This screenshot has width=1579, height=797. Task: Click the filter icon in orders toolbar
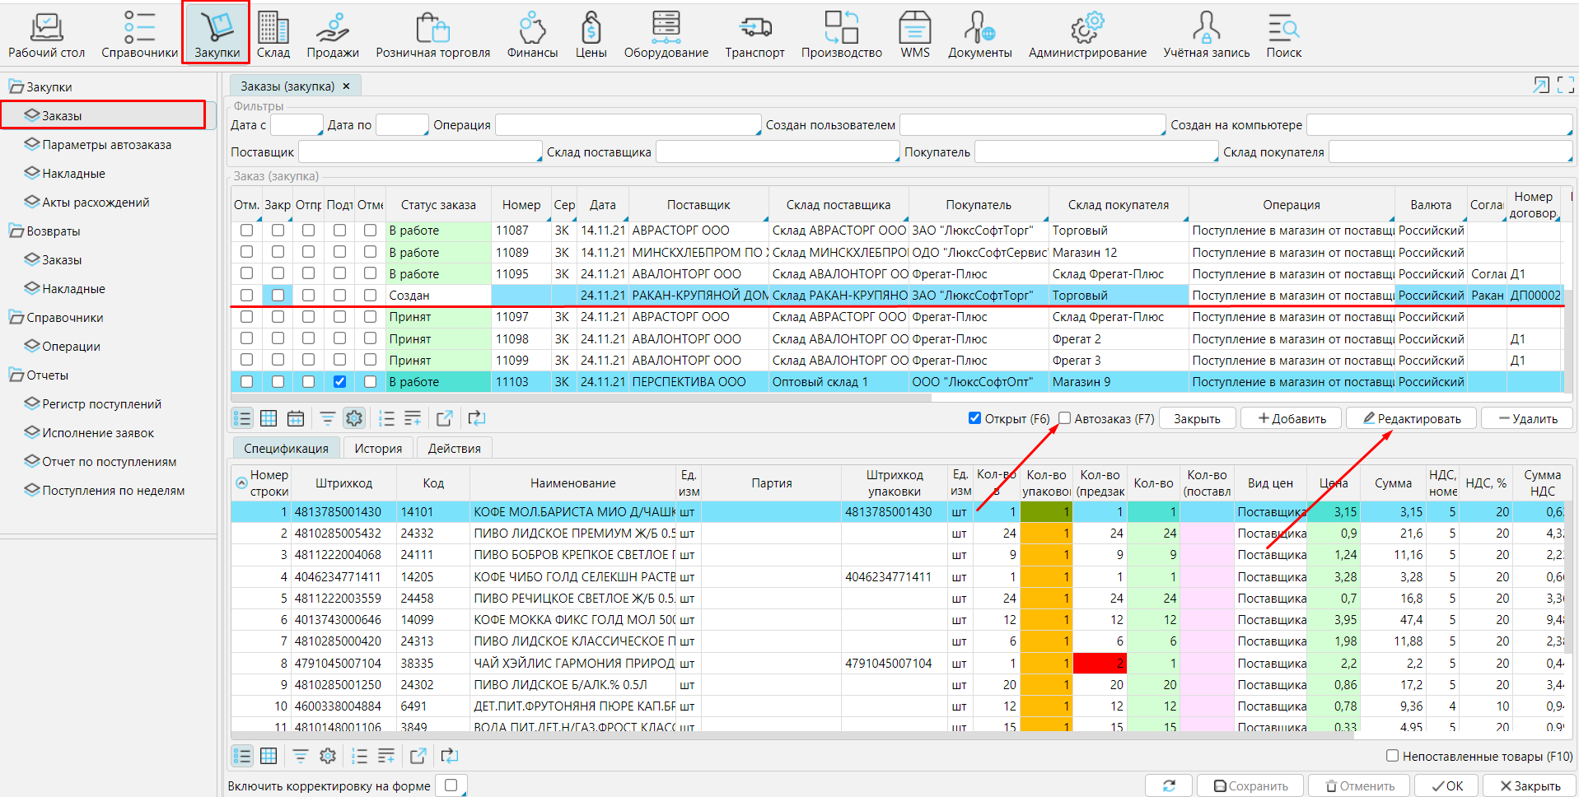click(x=327, y=418)
